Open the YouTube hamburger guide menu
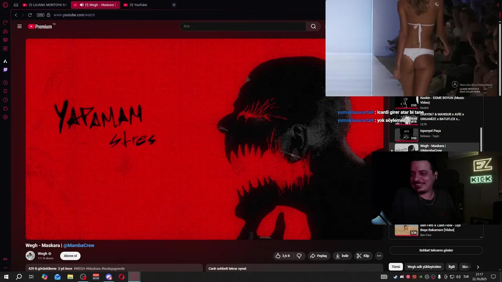This screenshot has height=282, width=502. click(x=20, y=26)
